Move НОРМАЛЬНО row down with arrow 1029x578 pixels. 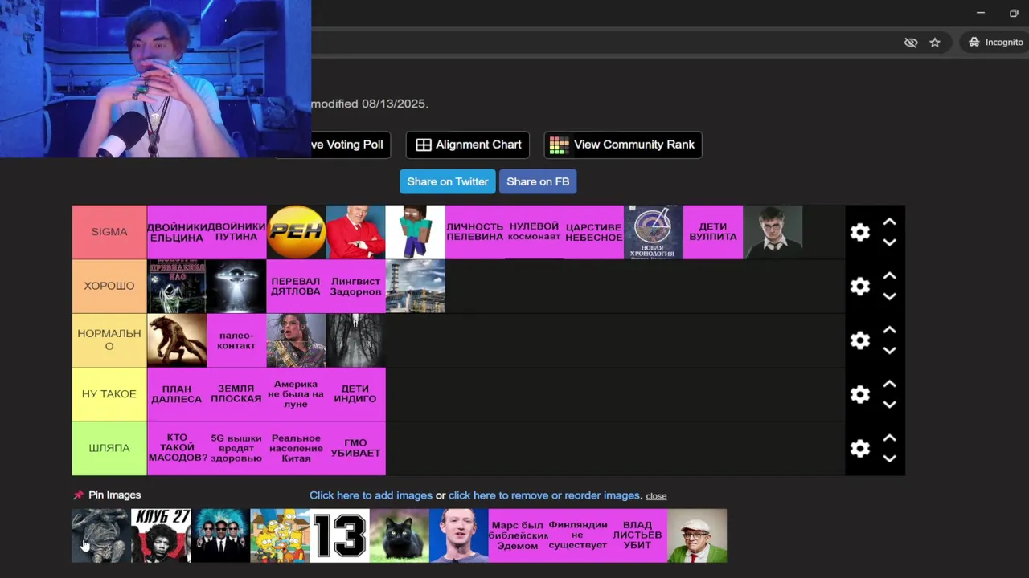[x=889, y=350]
